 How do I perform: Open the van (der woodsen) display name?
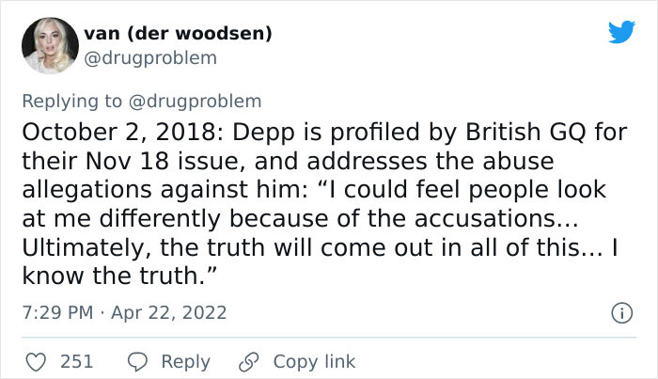pos(178,34)
